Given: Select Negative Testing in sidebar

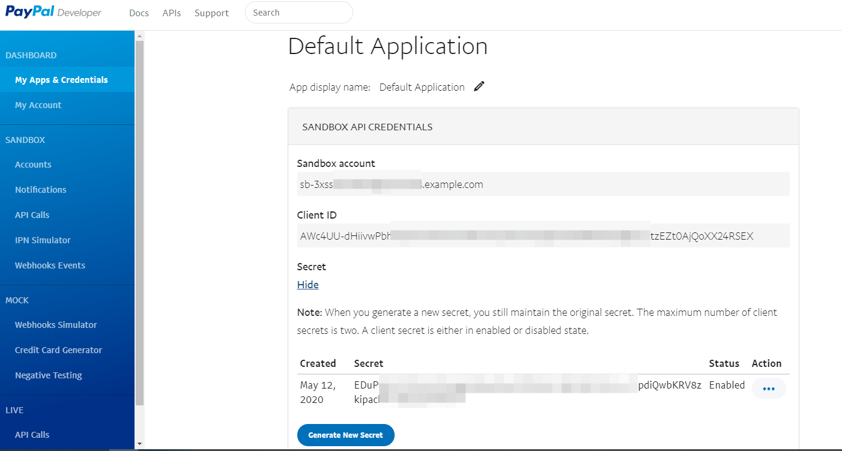Looking at the screenshot, I should (x=49, y=375).
